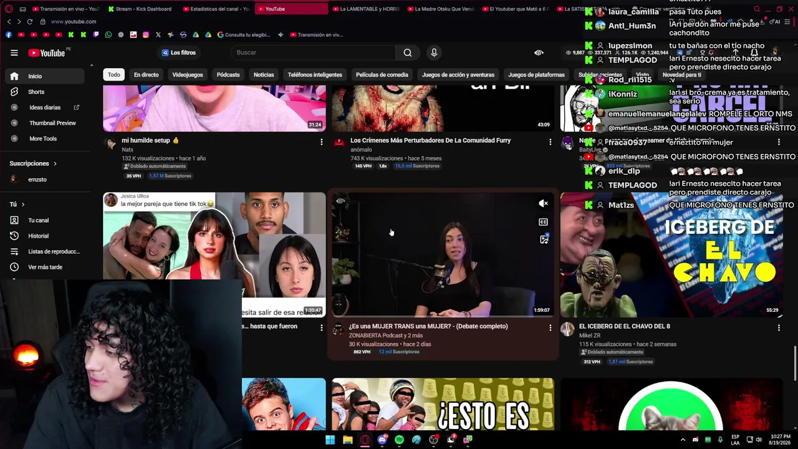
Task: Open the Facebook bookmark
Action: [9, 35]
